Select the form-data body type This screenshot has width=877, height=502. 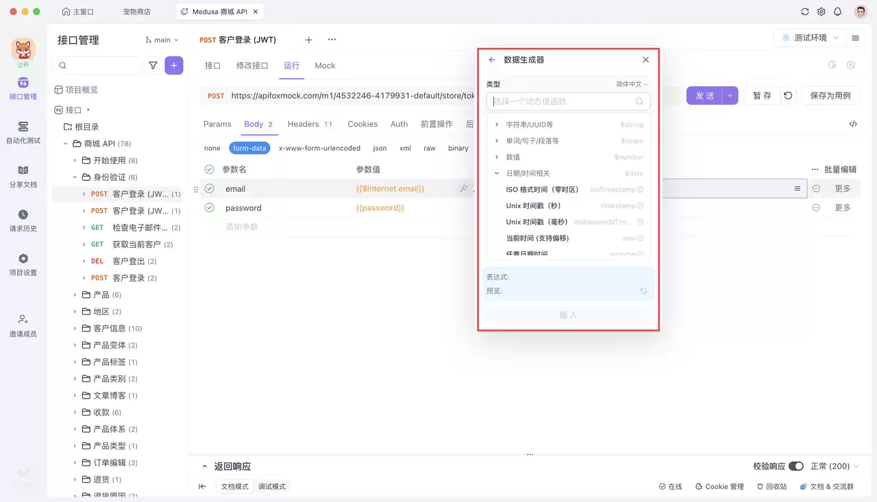click(249, 148)
